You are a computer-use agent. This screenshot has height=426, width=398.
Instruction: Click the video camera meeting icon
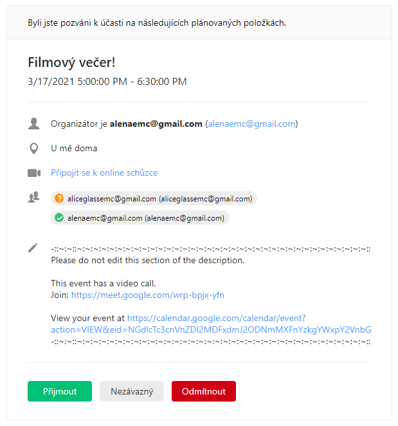[34, 173]
